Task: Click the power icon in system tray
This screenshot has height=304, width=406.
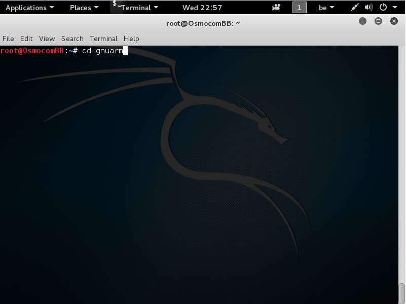Action: coord(383,7)
